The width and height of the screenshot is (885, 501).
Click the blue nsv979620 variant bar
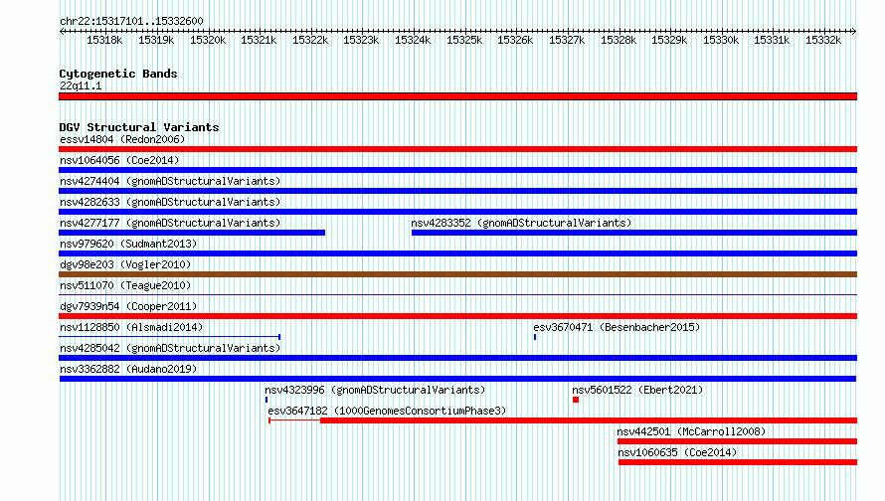tap(457, 253)
